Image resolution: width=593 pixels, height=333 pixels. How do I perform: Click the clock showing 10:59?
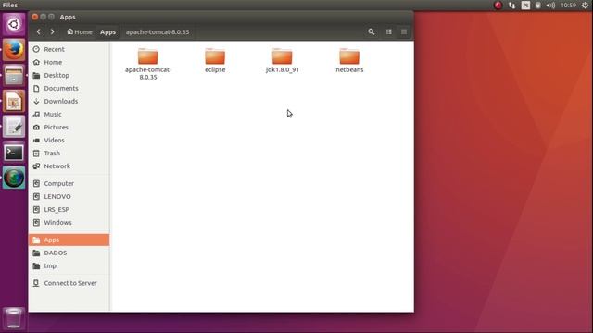tap(568, 5)
